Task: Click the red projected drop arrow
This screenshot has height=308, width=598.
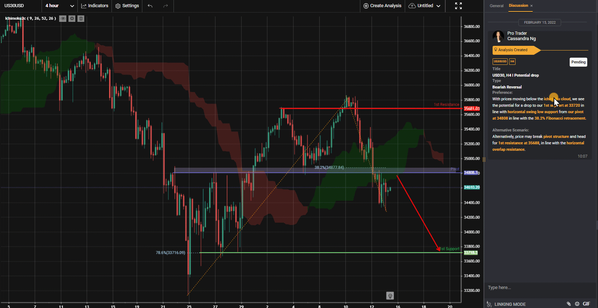Action: click(418, 213)
